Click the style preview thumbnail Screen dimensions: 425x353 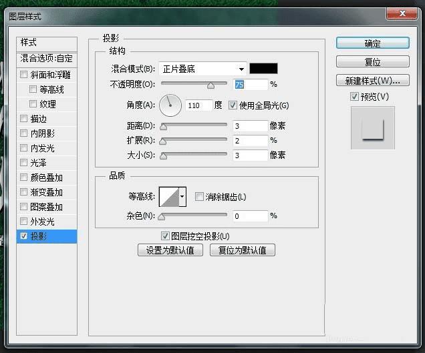point(373,127)
